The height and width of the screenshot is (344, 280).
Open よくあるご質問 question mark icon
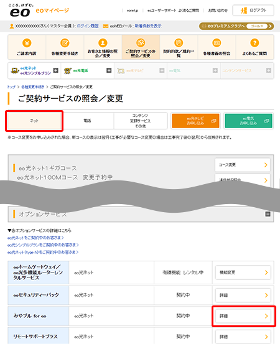click(x=254, y=43)
